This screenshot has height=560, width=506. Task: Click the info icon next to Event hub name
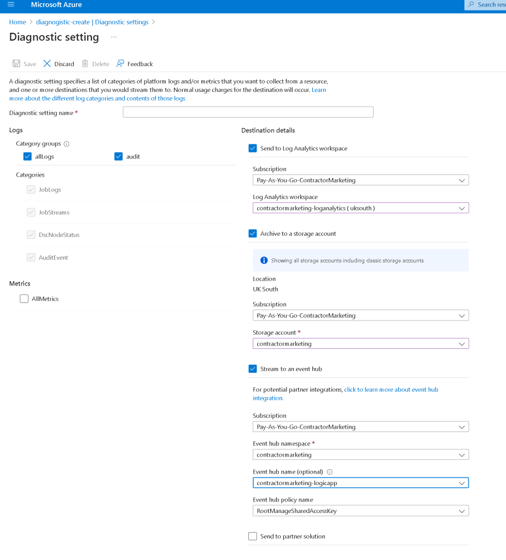(x=330, y=472)
